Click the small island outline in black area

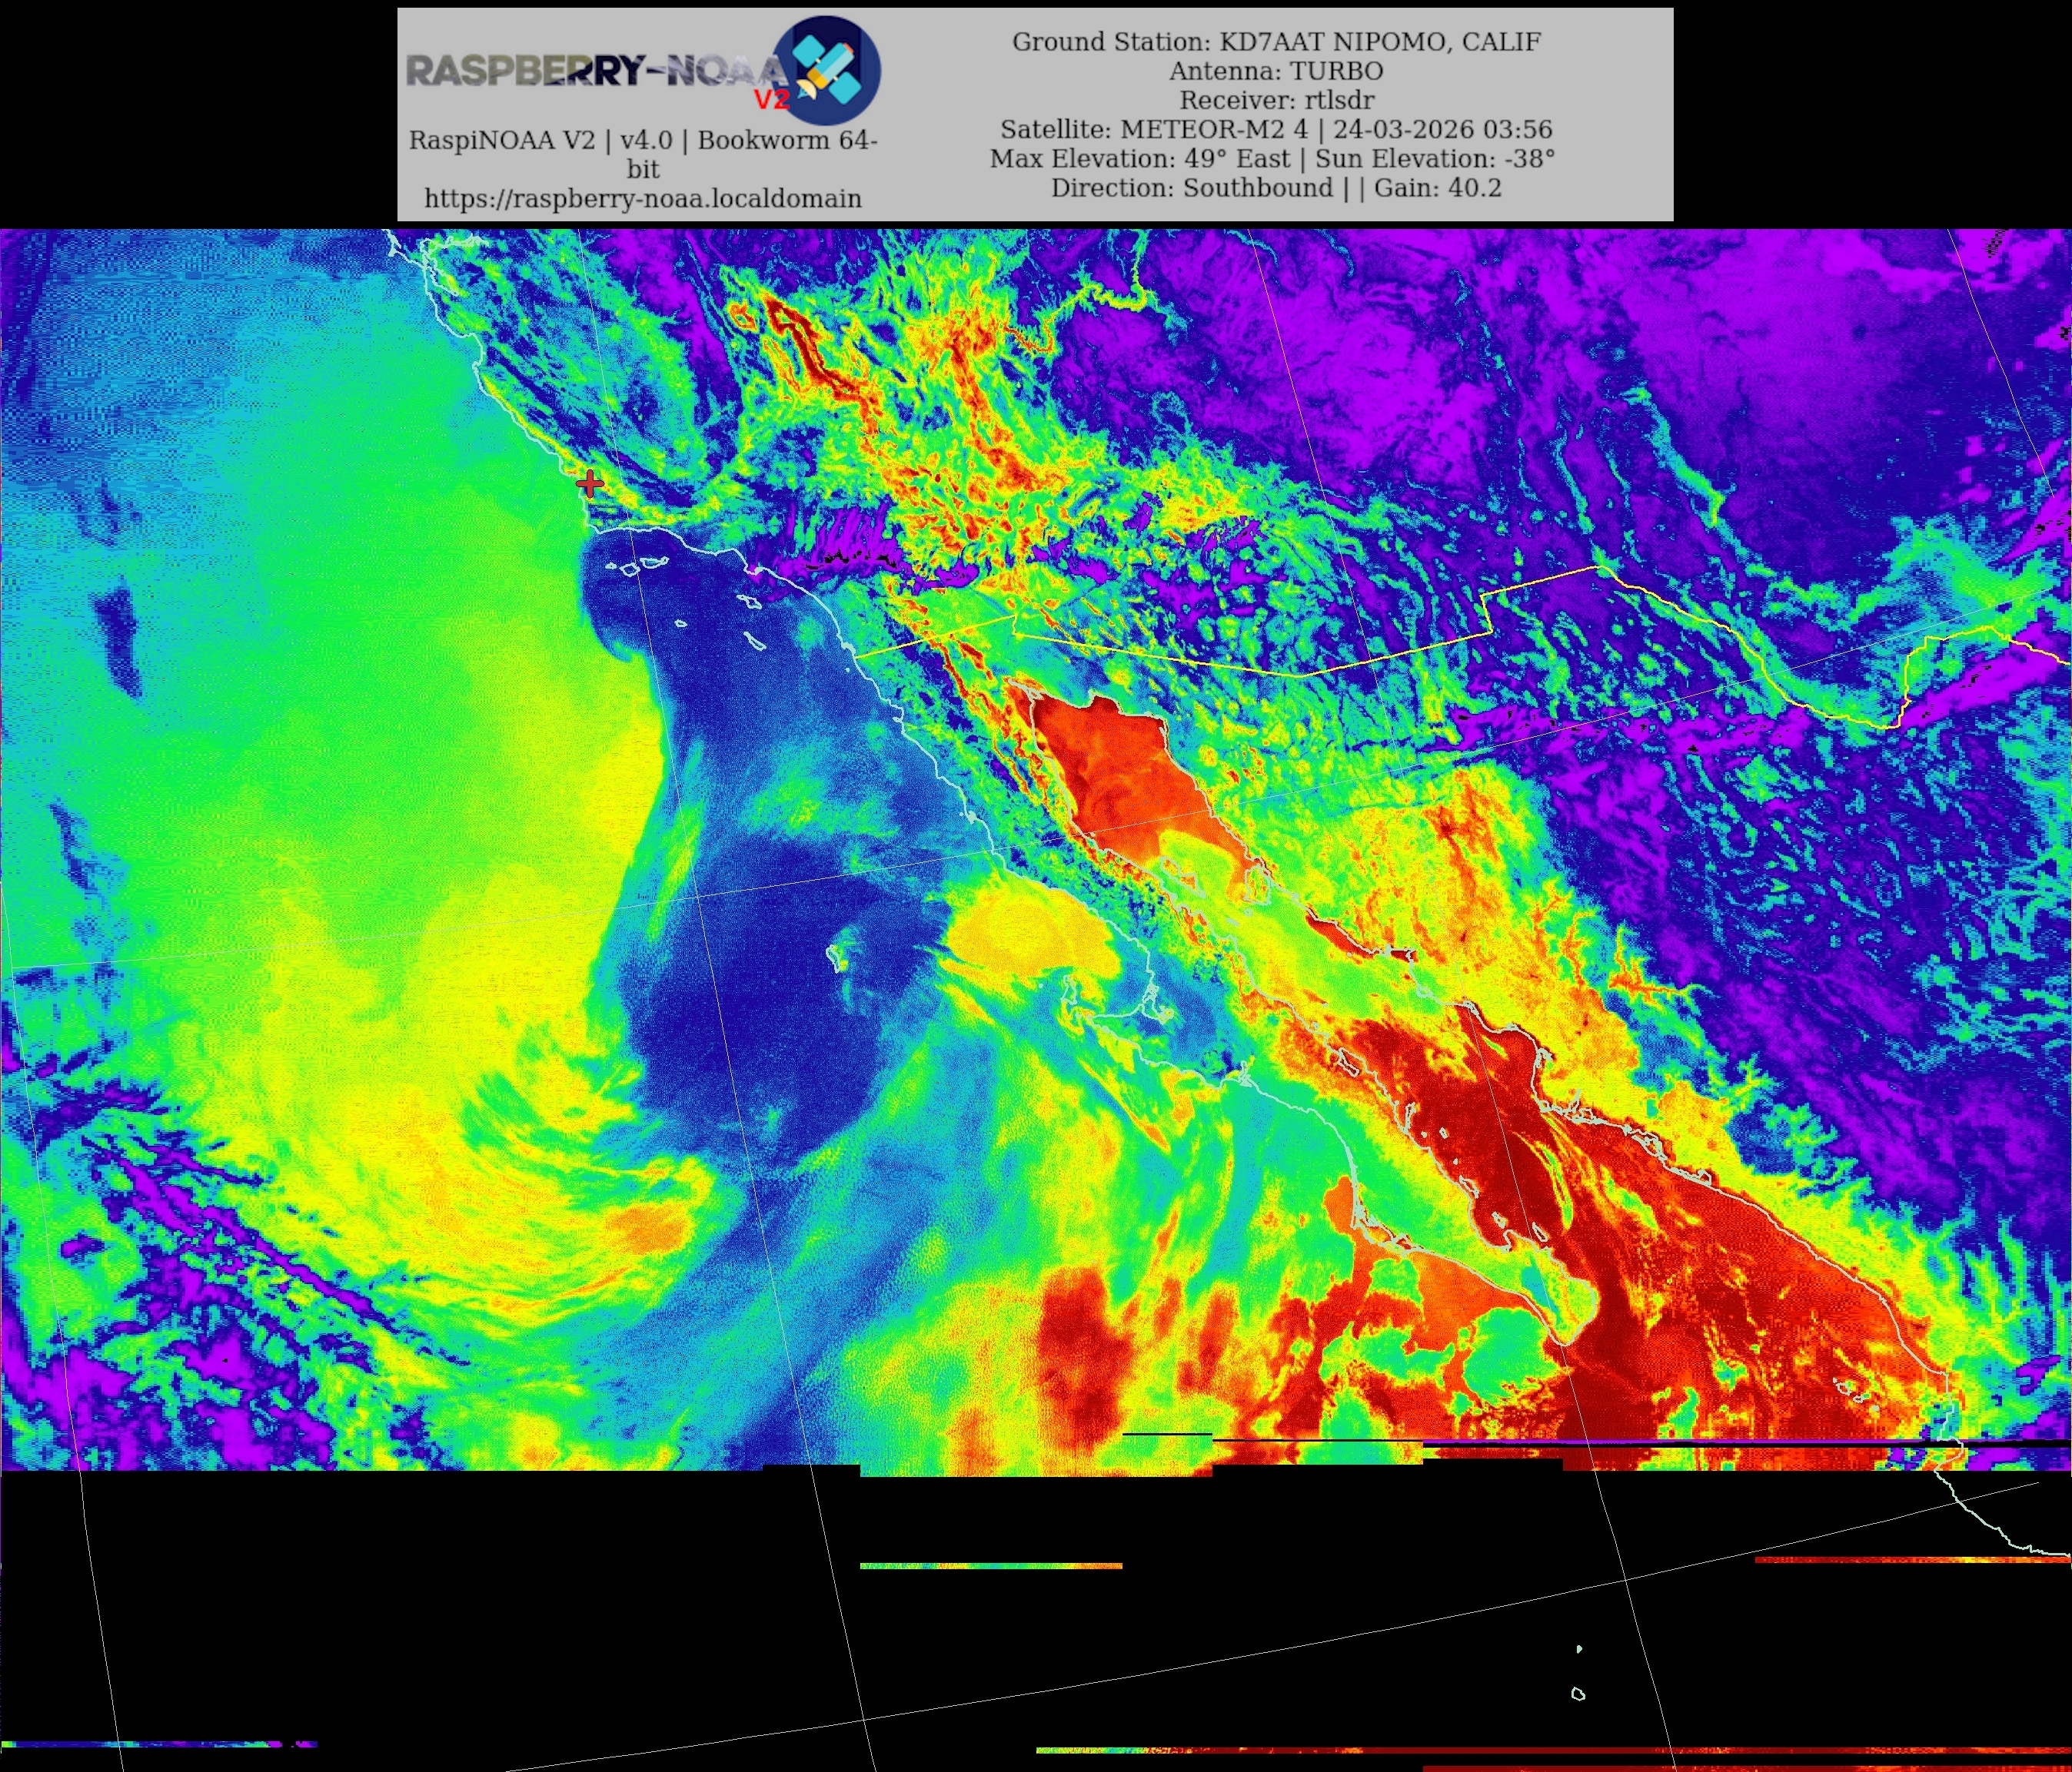tap(1578, 1694)
